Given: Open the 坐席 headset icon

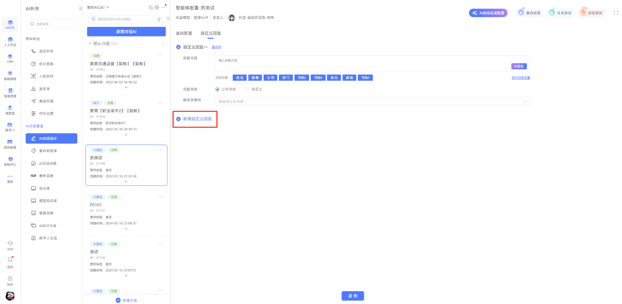Looking at the screenshot, I should tap(10, 243).
